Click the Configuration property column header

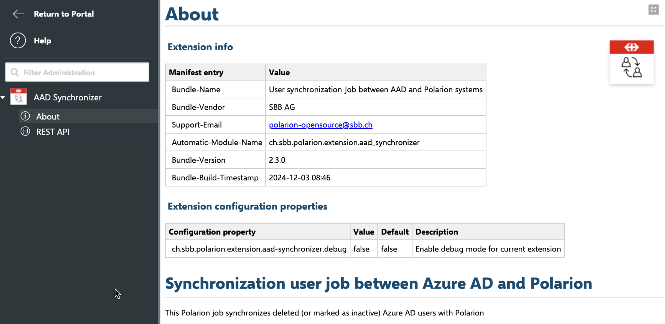point(258,232)
